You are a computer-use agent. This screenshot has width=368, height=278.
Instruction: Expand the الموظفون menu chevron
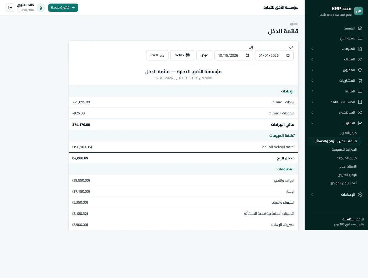pos(312,113)
